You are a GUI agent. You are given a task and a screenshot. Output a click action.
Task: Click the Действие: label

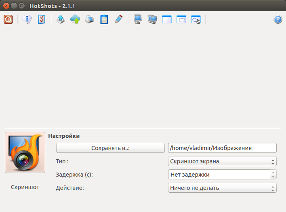point(70,188)
